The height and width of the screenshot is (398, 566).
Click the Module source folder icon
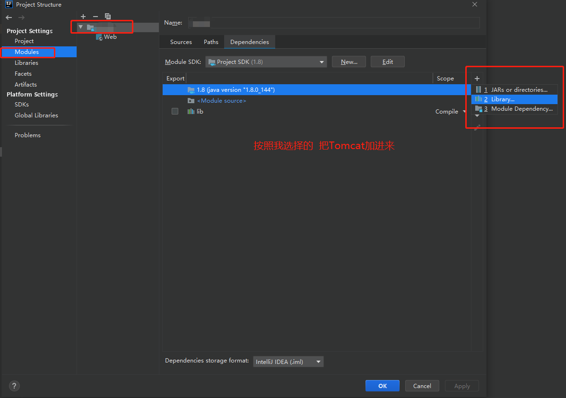coord(191,101)
